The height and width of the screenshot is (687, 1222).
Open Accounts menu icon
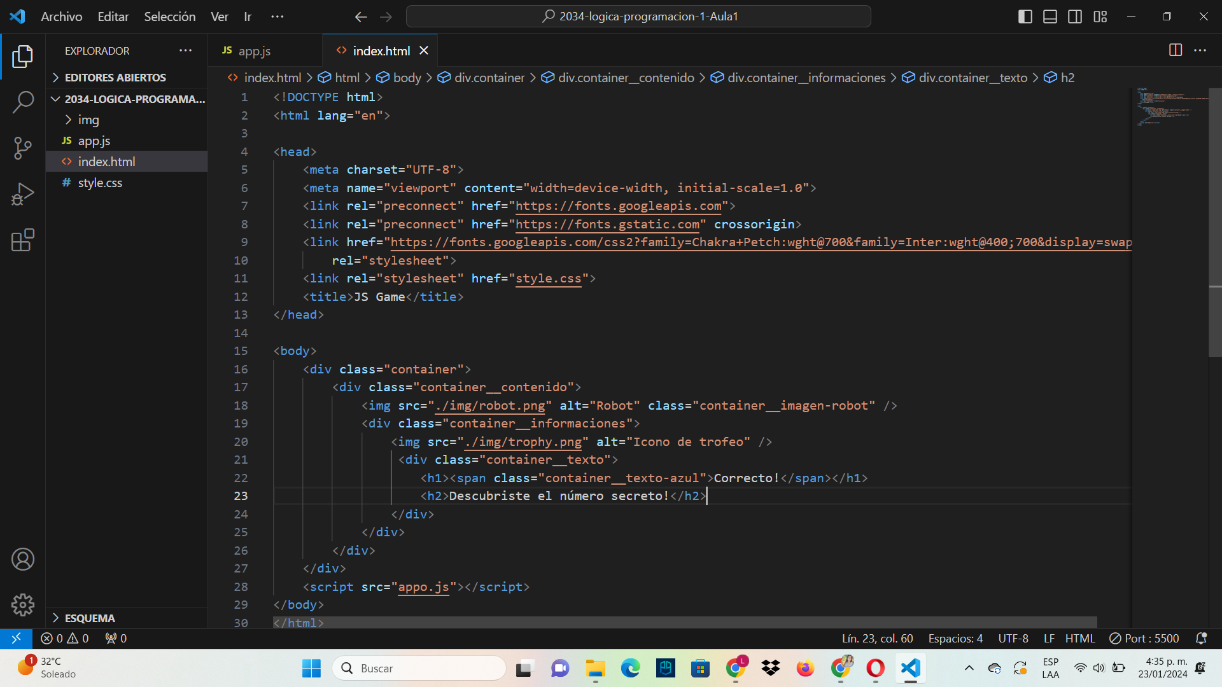(x=23, y=559)
